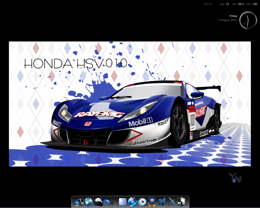The width and height of the screenshot is (260, 208).
Task: Click the "13 August, 2010" date text
Action: (227, 20)
